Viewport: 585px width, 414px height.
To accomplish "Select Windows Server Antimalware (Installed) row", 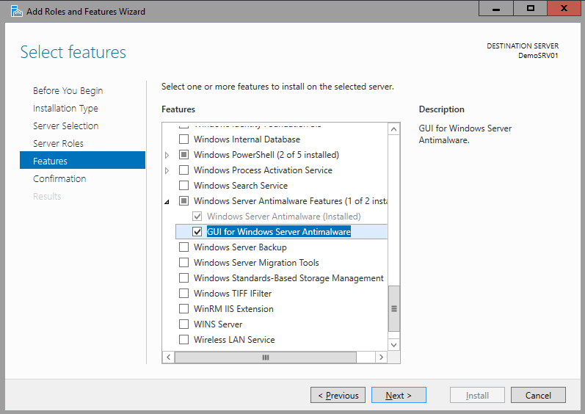I will (x=284, y=217).
